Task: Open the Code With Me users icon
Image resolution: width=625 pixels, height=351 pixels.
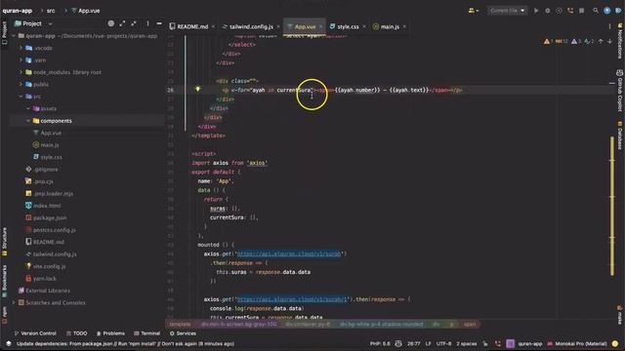Action: click(473, 11)
